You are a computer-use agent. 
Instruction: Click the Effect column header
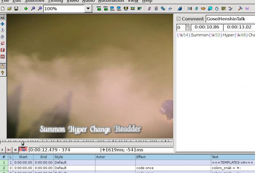(173, 157)
